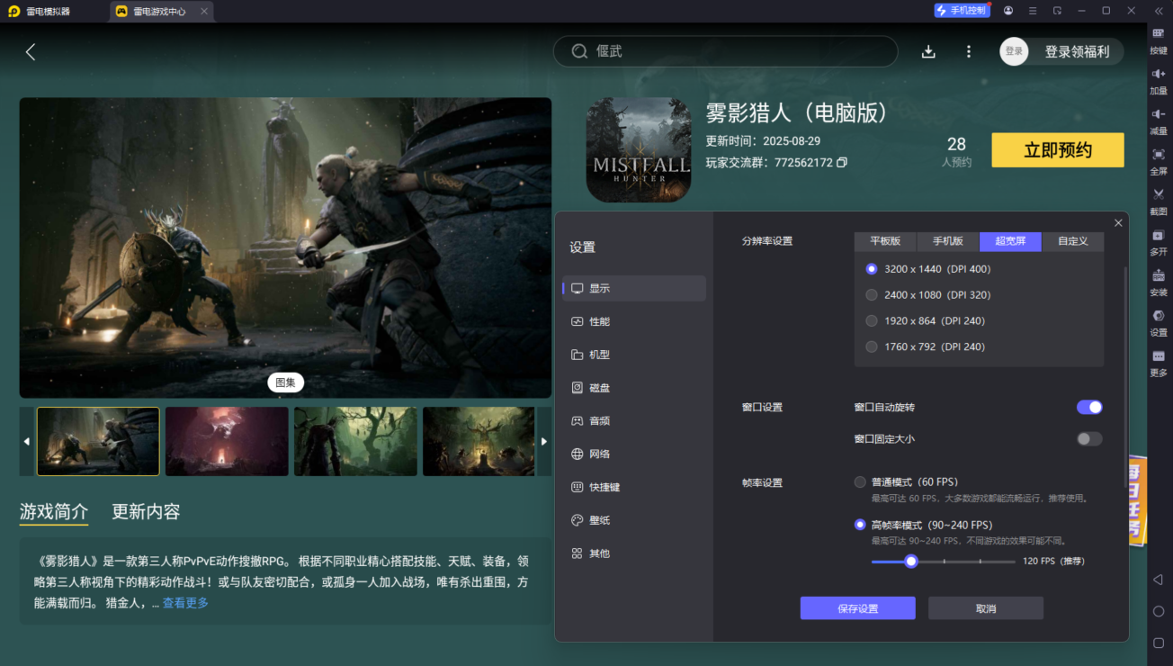
Task: Click the pop-out window icon in title bar
Action: pyautogui.click(x=1057, y=11)
